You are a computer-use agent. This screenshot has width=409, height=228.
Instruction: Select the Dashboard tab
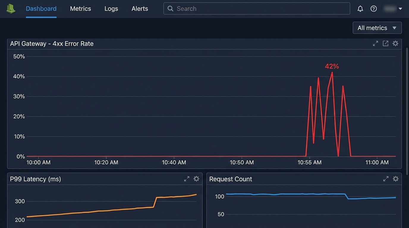tap(41, 9)
